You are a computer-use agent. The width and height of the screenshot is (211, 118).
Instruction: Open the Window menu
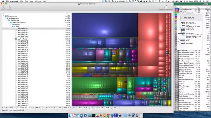pyautogui.click(x=38, y=1)
